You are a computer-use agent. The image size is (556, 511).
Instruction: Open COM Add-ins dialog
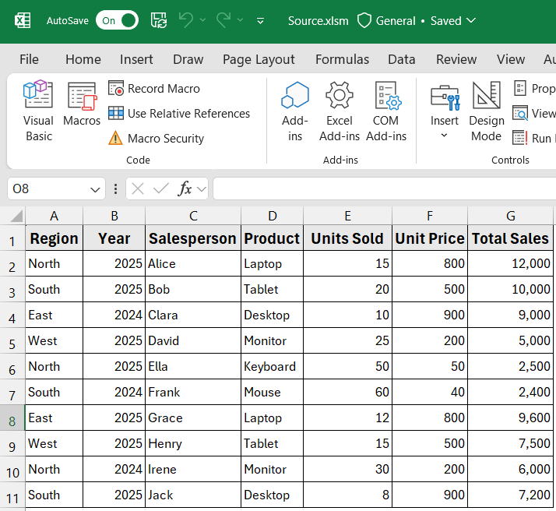click(x=386, y=111)
